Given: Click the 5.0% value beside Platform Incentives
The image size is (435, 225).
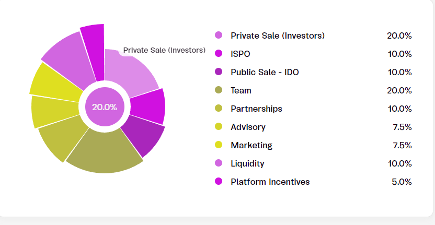Looking at the screenshot, I should pos(402,182).
